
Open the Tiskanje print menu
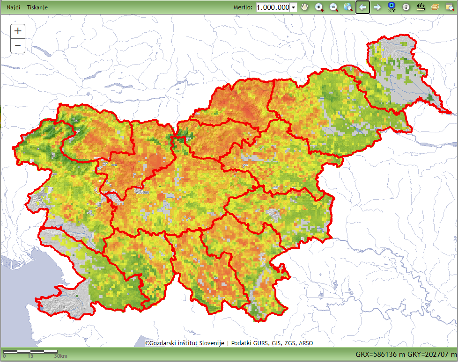coord(37,7)
